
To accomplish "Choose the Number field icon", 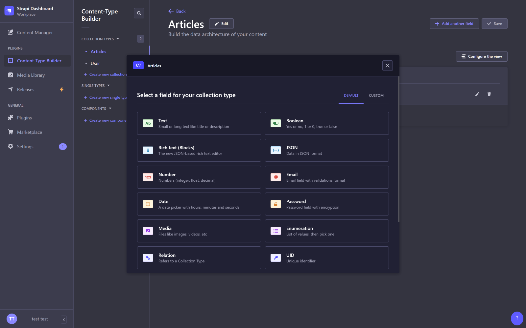I will click(x=148, y=177).
